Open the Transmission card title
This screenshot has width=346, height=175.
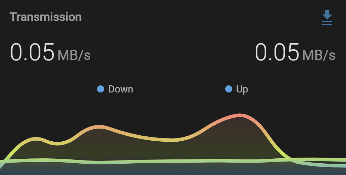tap(46, 17)
